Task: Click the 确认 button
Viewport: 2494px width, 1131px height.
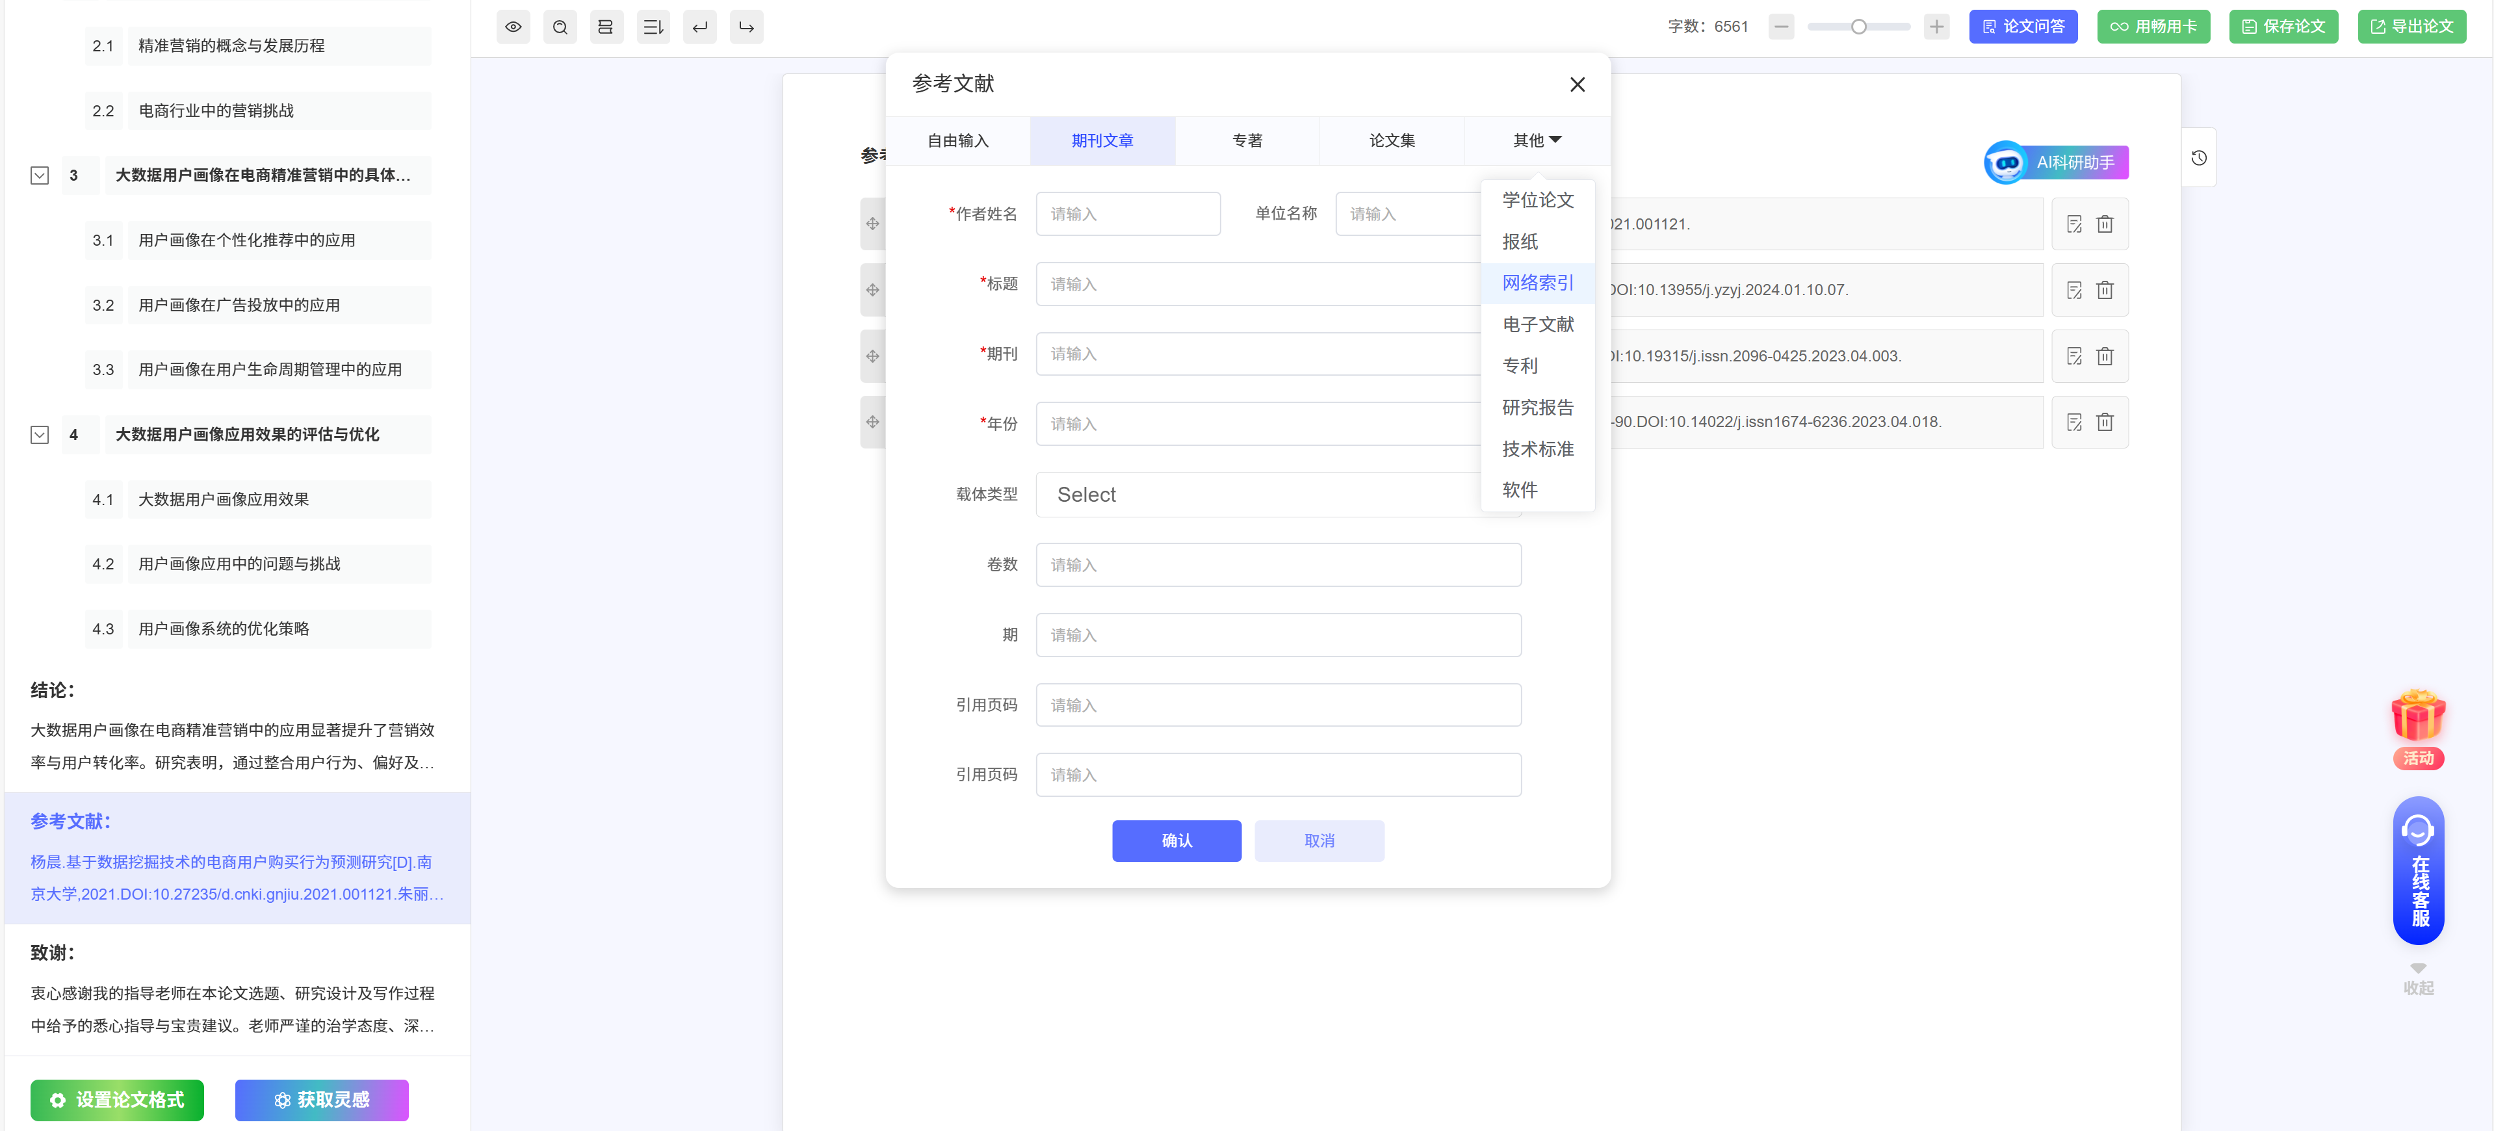Action: pyautogui.click(x=1176, y=840)
